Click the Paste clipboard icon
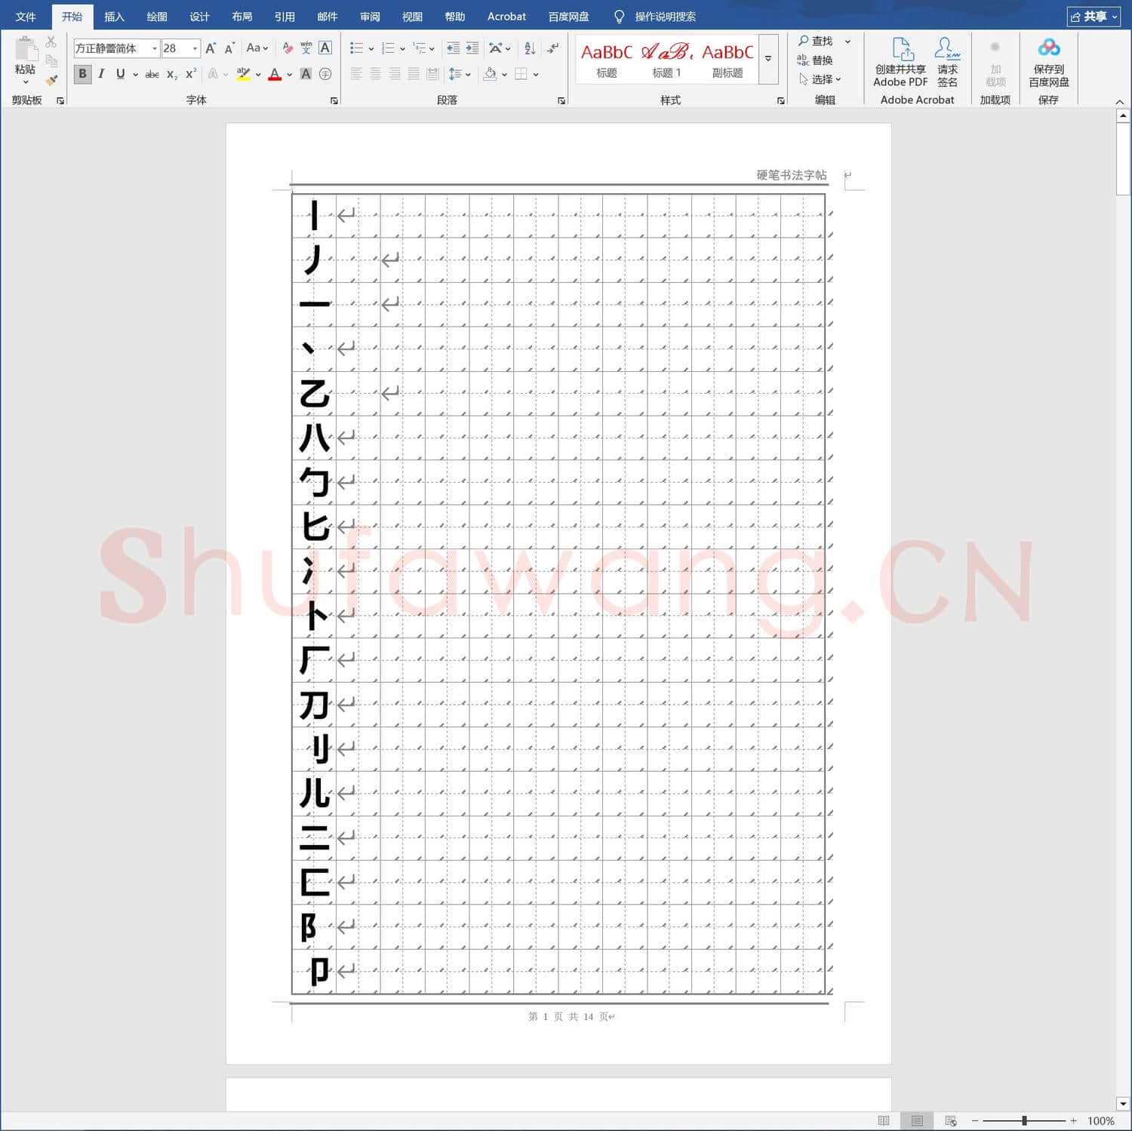Screen dimensions: 1132x1131 pyautogui.click(x=26, y=49)
